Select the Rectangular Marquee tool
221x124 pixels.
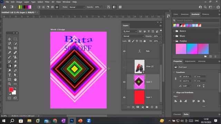[x=15, y=39]
